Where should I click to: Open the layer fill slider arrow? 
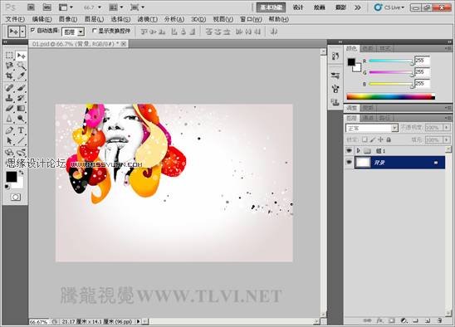[447, 140]
